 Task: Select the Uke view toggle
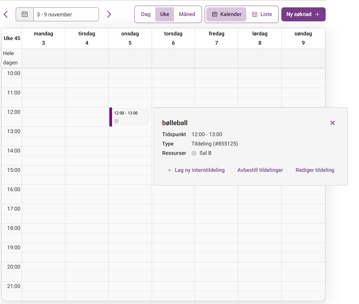[x=165, y=14]
